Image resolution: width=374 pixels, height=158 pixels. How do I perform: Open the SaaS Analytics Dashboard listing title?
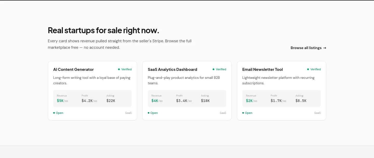click(172, 70)
